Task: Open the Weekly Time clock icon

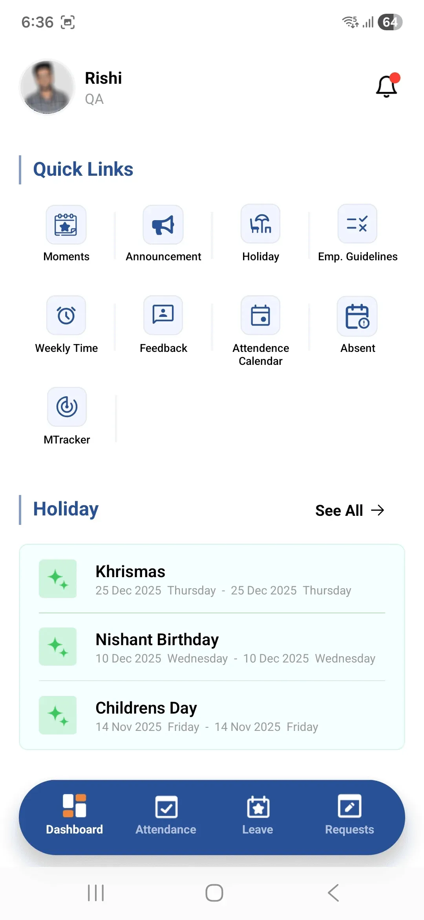Action: [66, 315]
